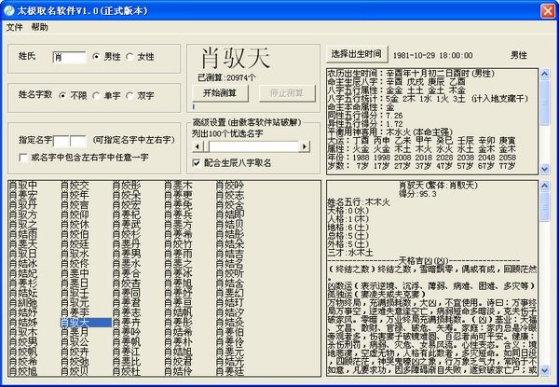Click up arrow of name analysis scrollbar

545,186
